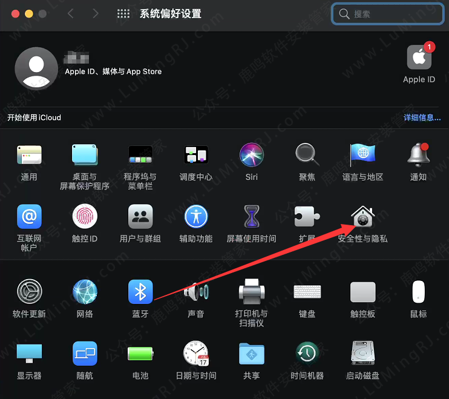Click the iCloud details link (详细信息…)
The image size is (449, 399).
pyautogui.click(x=422, y=117)
